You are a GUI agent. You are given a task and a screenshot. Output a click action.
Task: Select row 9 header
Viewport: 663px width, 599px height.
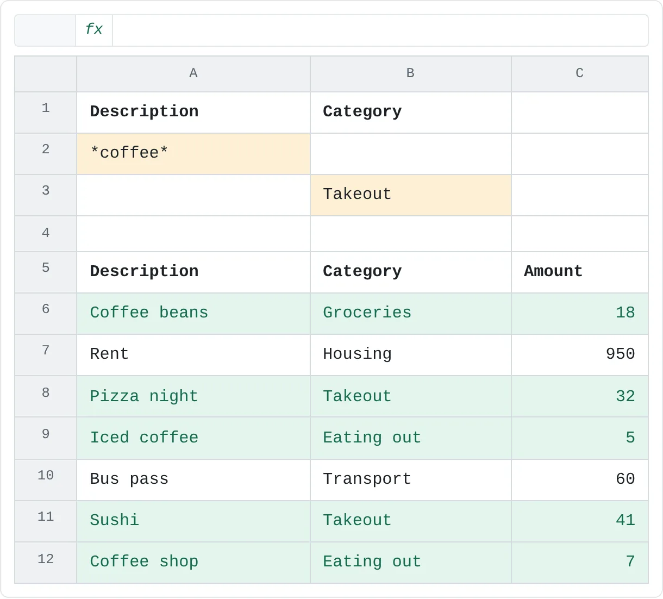46,438
